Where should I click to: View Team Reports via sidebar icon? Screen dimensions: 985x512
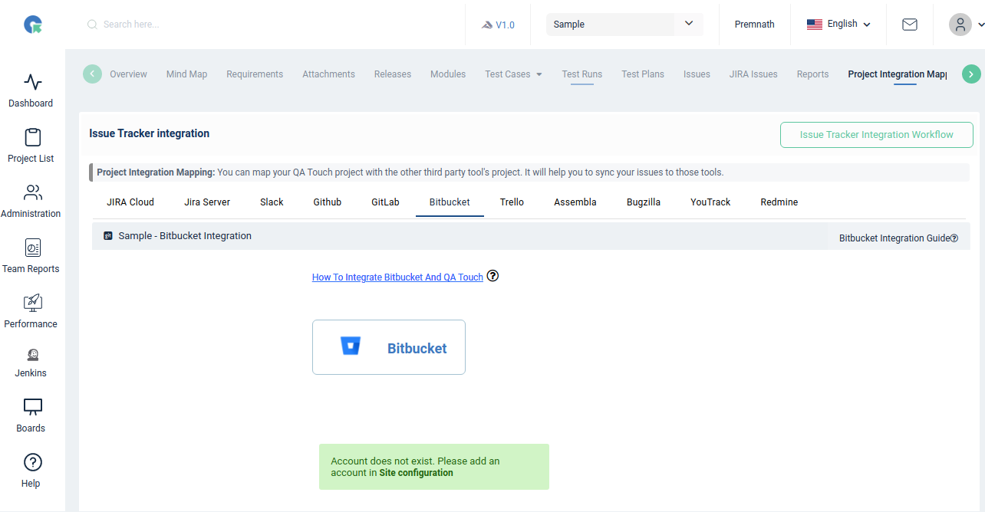point(31,254)
